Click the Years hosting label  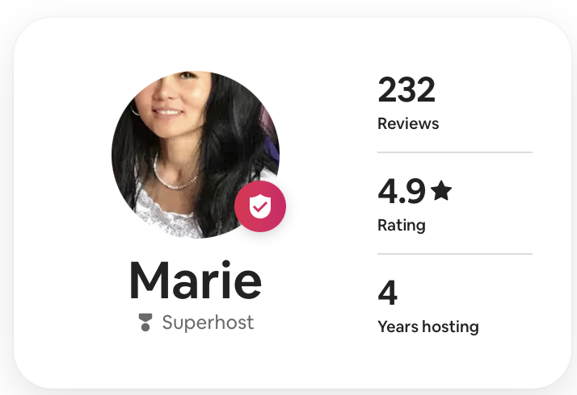pos(428,326)
